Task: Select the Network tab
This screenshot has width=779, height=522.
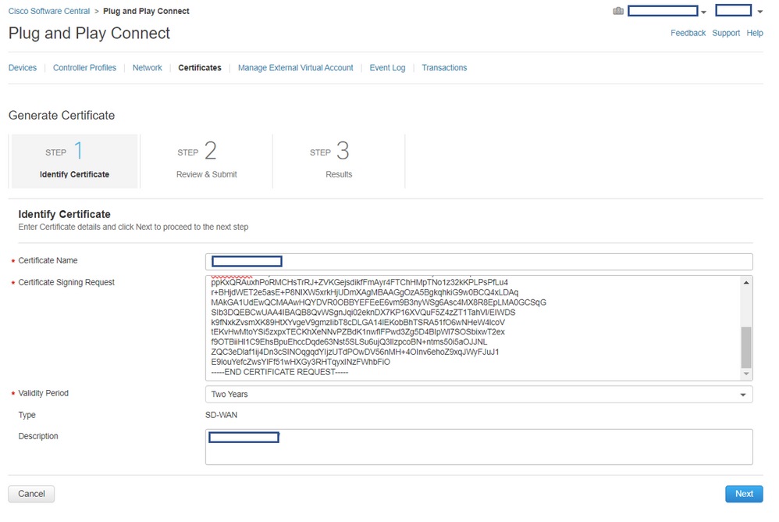Action: (x=148, y=68)
